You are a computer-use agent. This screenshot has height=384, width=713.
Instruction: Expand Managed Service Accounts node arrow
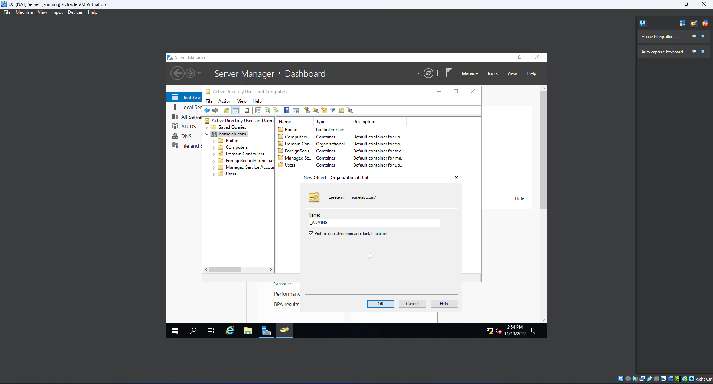pyautogui.click(x=214, y=168)
